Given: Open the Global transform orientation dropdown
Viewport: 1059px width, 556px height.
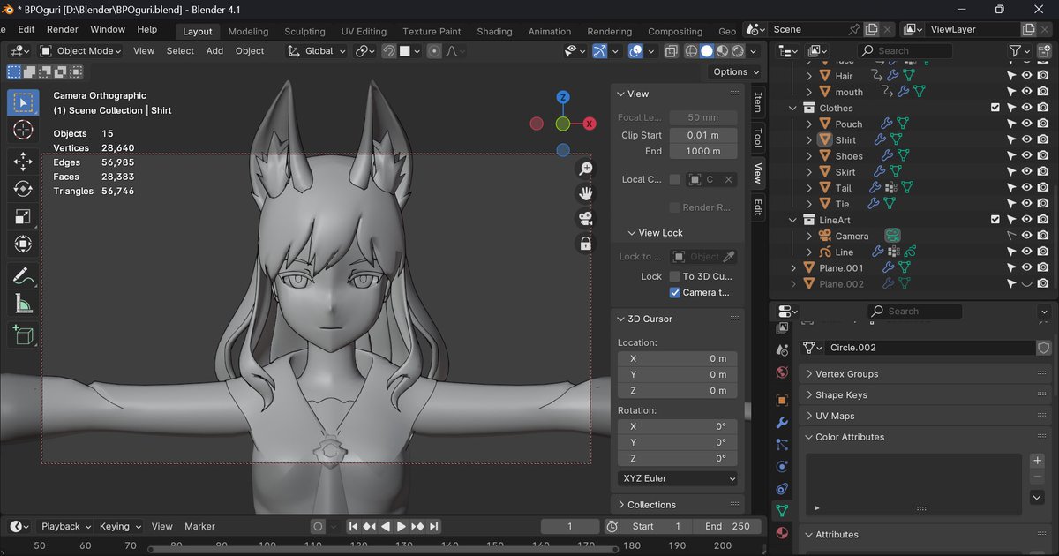Looking at the screenshot, I should 317,51.
